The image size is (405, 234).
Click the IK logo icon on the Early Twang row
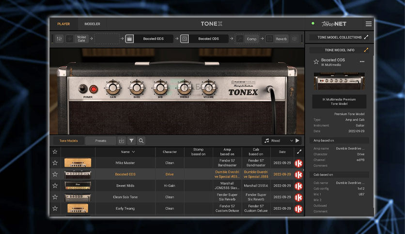[x=298, y=209]
